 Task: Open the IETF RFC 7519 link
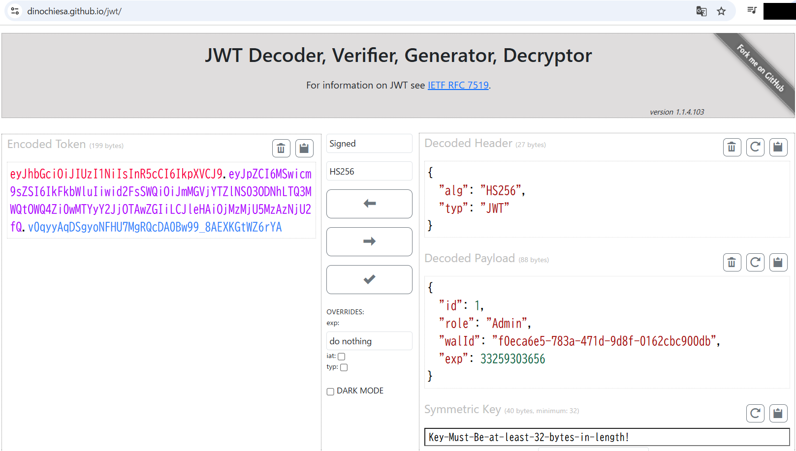[458, 86]
